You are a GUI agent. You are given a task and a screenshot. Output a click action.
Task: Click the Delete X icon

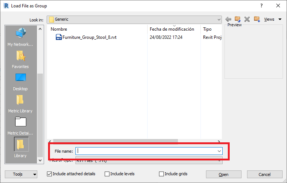[247, 19]
